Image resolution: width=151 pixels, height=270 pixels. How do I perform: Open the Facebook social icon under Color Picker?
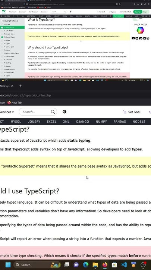(144, 38)
